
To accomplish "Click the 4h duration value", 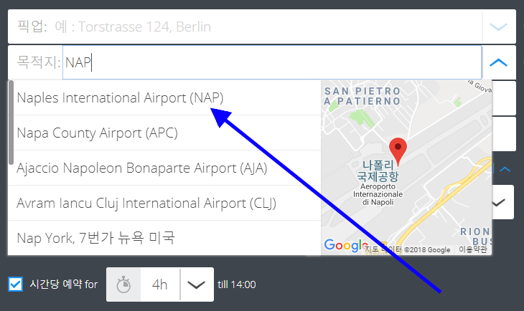I will pos(160,284).
